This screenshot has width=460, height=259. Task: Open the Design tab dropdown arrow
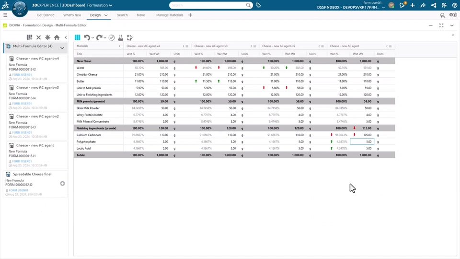coord(106,15)
